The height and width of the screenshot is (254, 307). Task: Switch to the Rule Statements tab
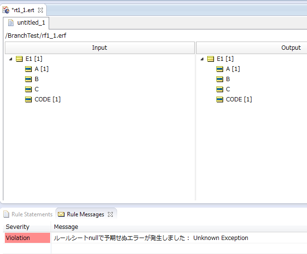click(x=28, y=214)
